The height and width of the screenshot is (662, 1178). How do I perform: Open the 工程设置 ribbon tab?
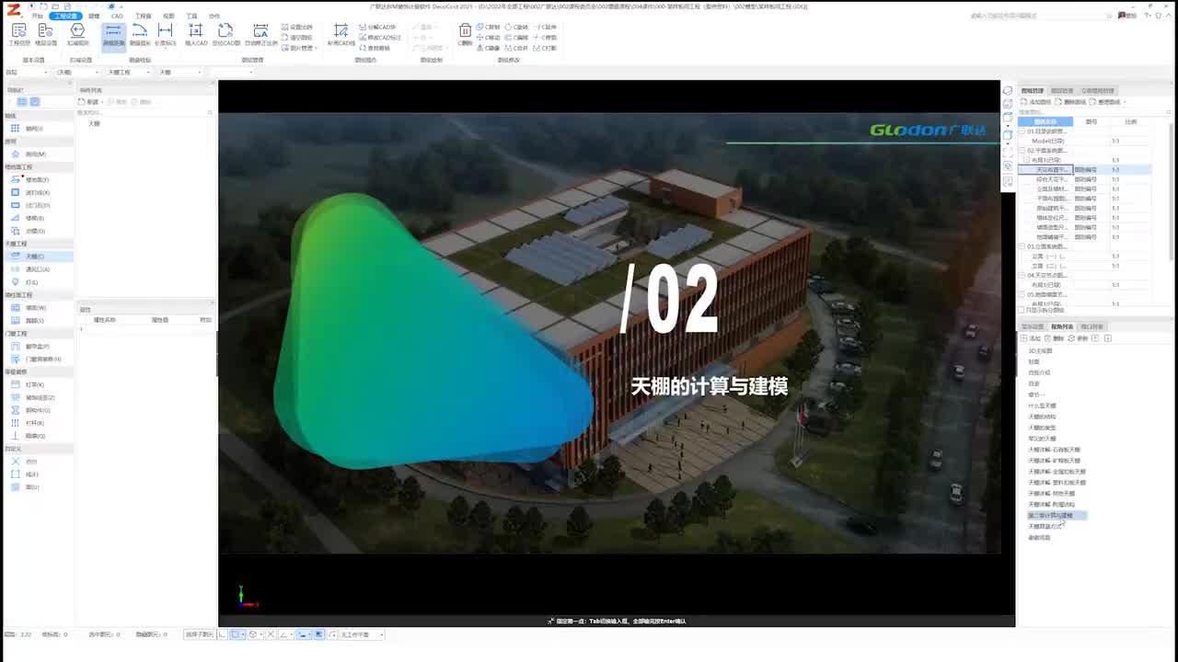(66, 17)
